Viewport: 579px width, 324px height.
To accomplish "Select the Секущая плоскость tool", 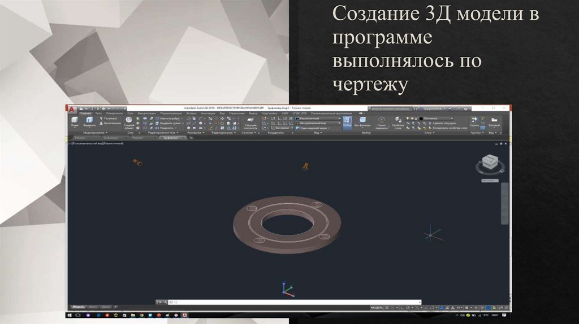I will 250,124.
